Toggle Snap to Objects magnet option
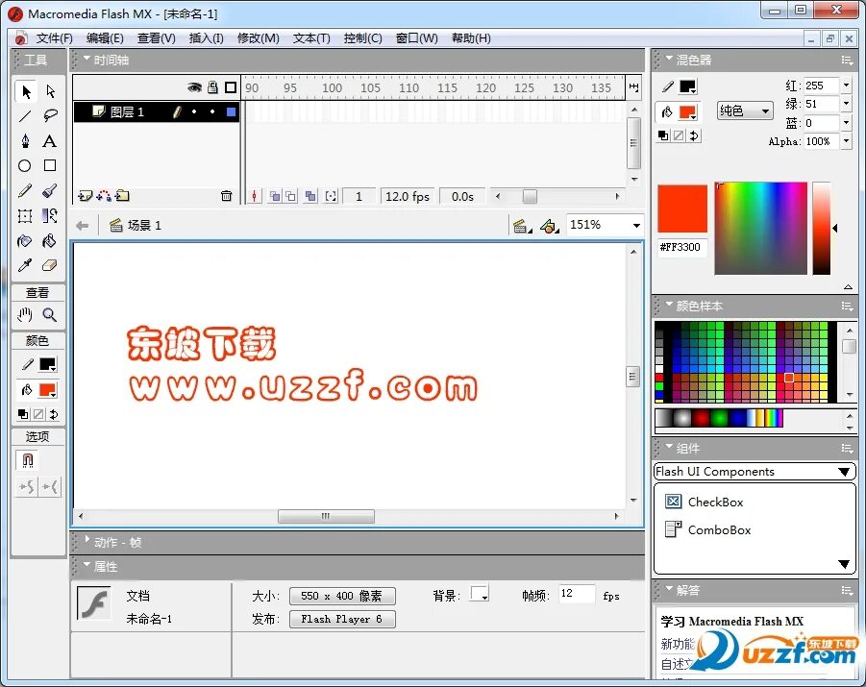The width and height of the screenshot is (866, 687). point(27,460)
